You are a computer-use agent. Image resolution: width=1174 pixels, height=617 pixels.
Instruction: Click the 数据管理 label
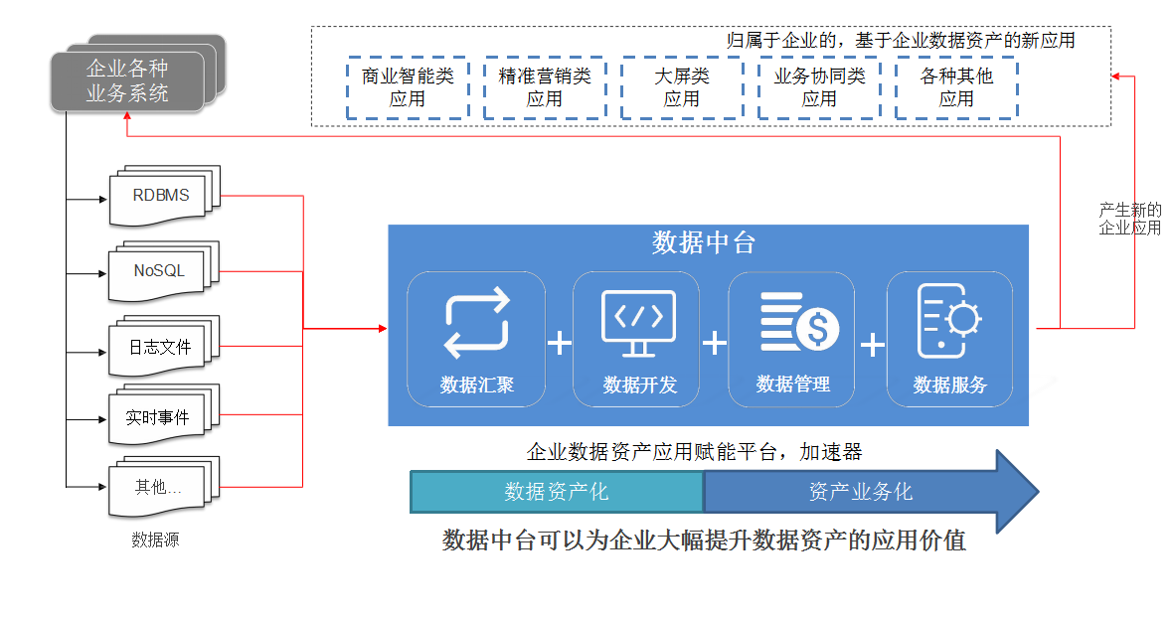point(793,385)
